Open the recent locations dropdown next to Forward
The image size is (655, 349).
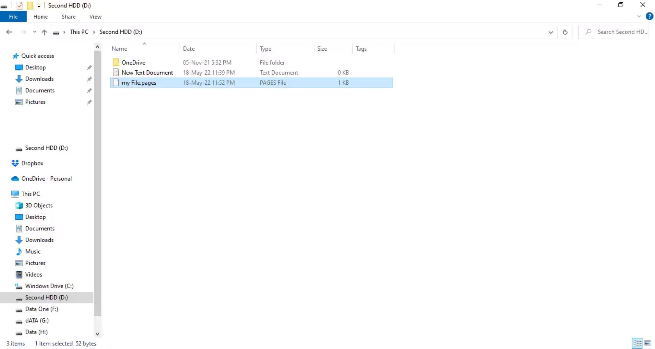click(34, 32)
